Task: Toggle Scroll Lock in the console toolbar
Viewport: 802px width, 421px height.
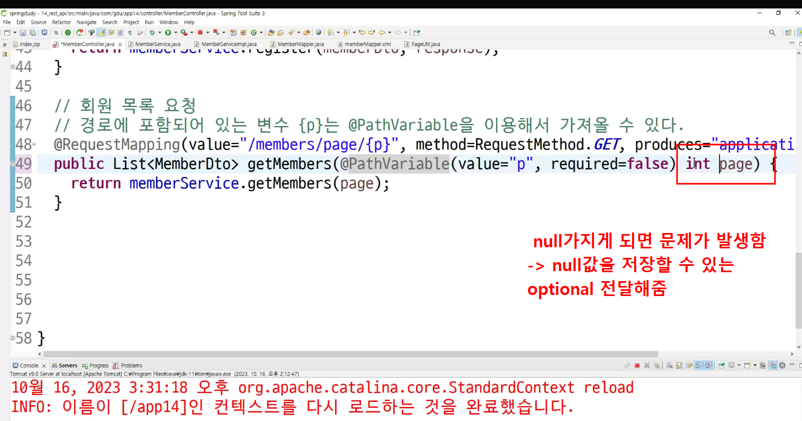Action: 679,365
